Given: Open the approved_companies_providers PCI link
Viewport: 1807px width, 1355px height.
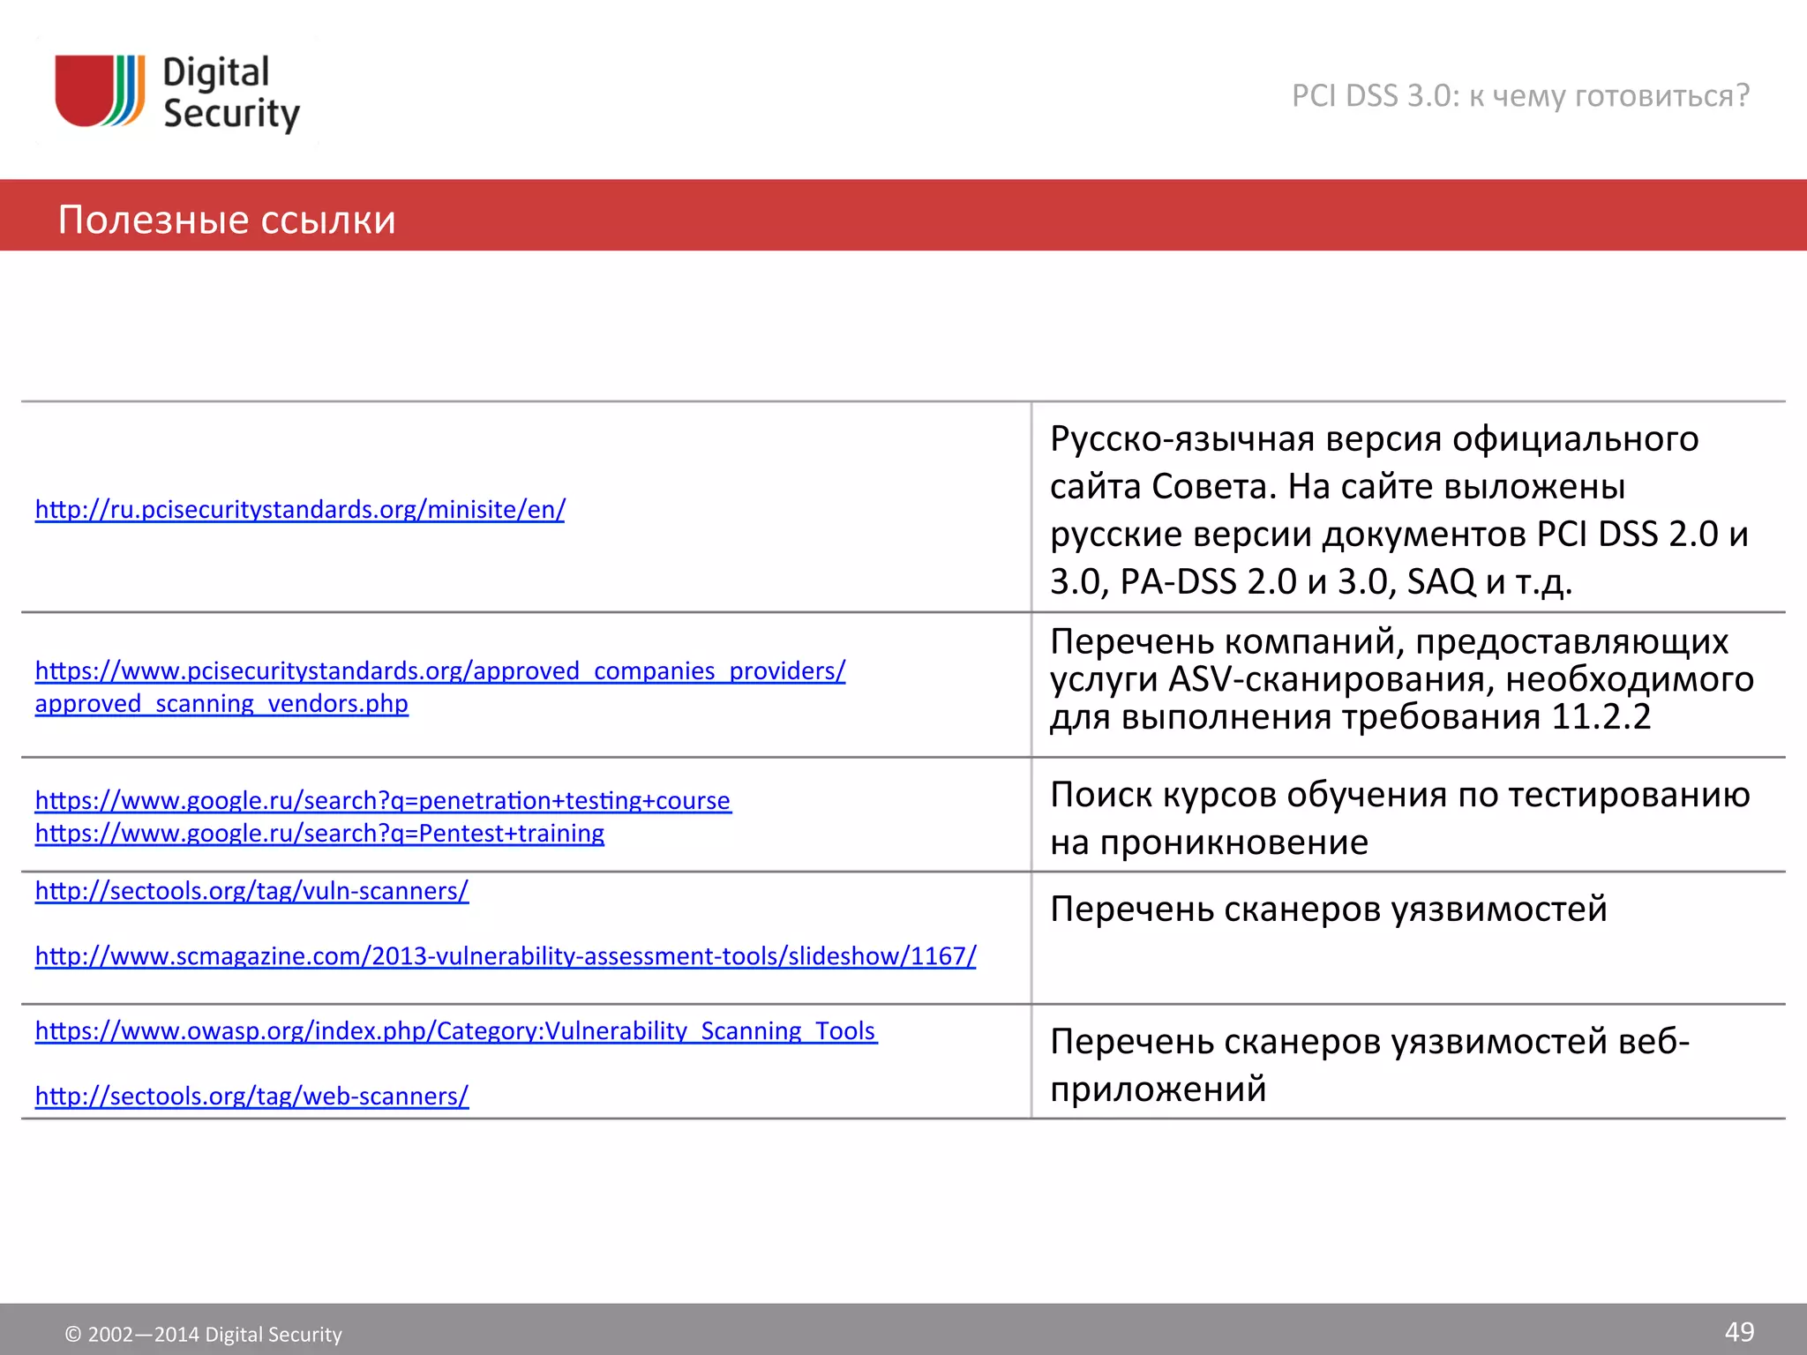Looking at the screenshot, I should pyautogui.click(x=440, y=687).
